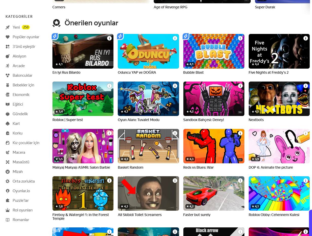This screenshot has height=236, width=312.
Task: Open info icon on Bubble Blast card
Action: point(240,38)
